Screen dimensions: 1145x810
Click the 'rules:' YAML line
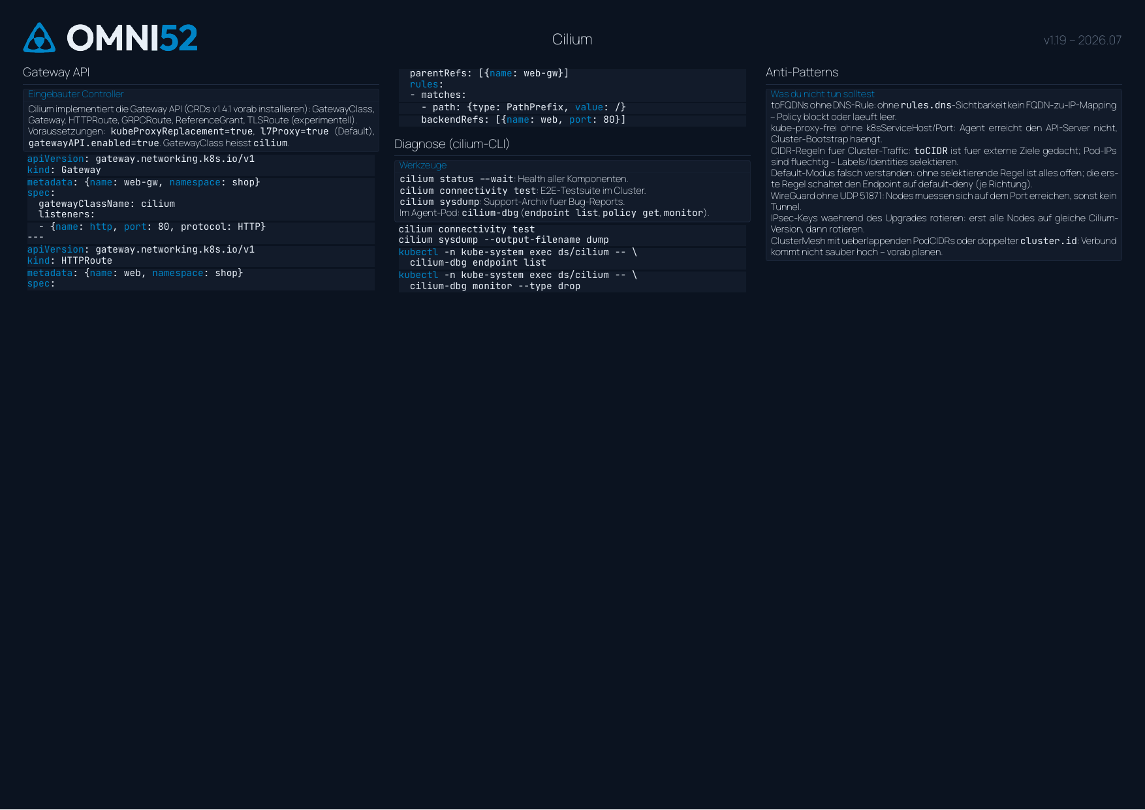[x=426, y=84]
